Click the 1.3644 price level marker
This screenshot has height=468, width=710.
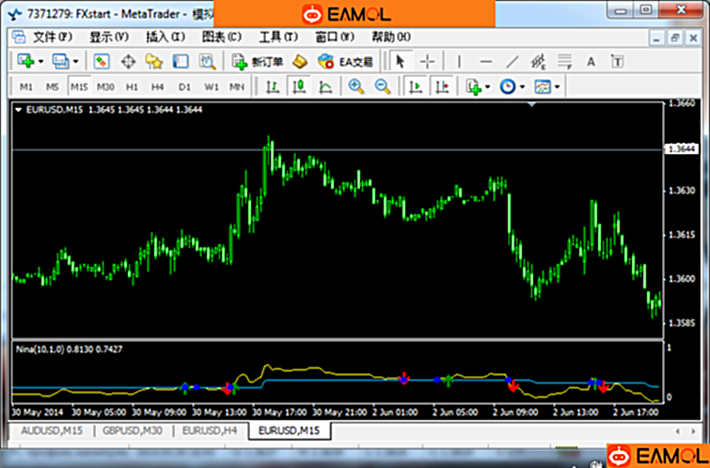click(x=680, y=149)
